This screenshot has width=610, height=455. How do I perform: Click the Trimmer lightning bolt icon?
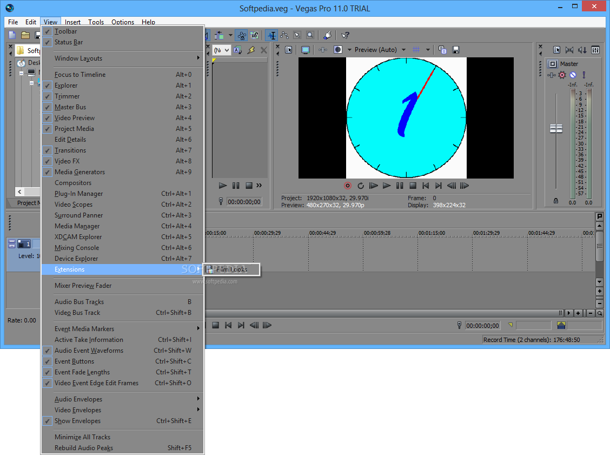(x=251, y=50)
